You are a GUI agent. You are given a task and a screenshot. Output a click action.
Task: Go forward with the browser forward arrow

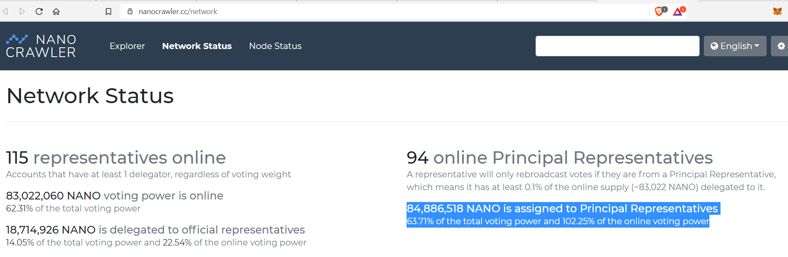tap(22, 12)
